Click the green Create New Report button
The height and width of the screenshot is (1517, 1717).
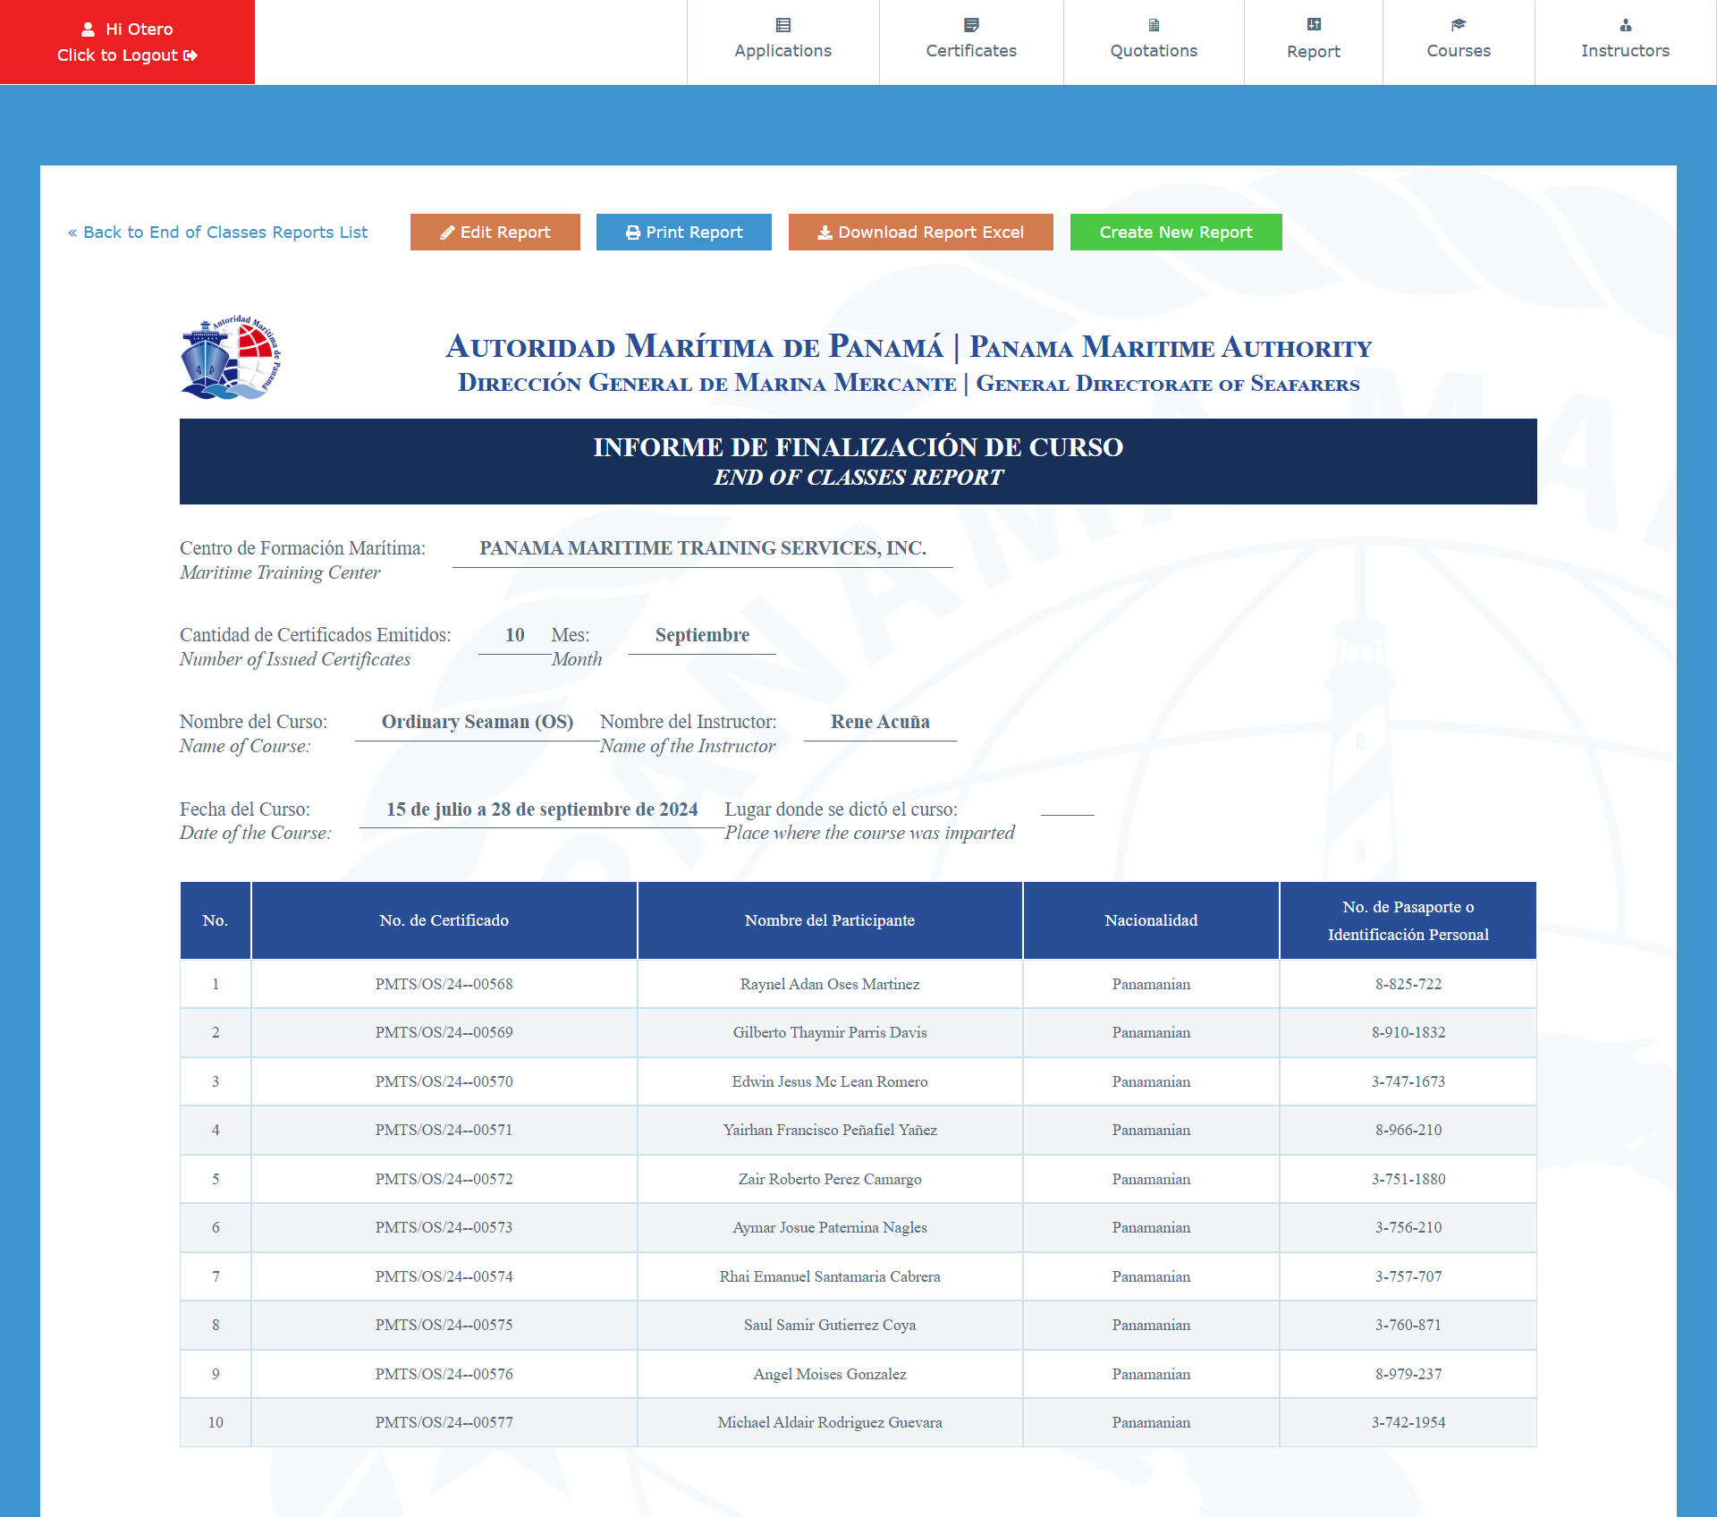point(1175,233)
